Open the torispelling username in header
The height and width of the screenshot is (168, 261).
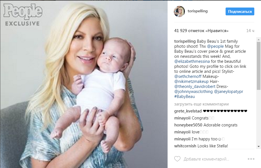coord(198,11)
